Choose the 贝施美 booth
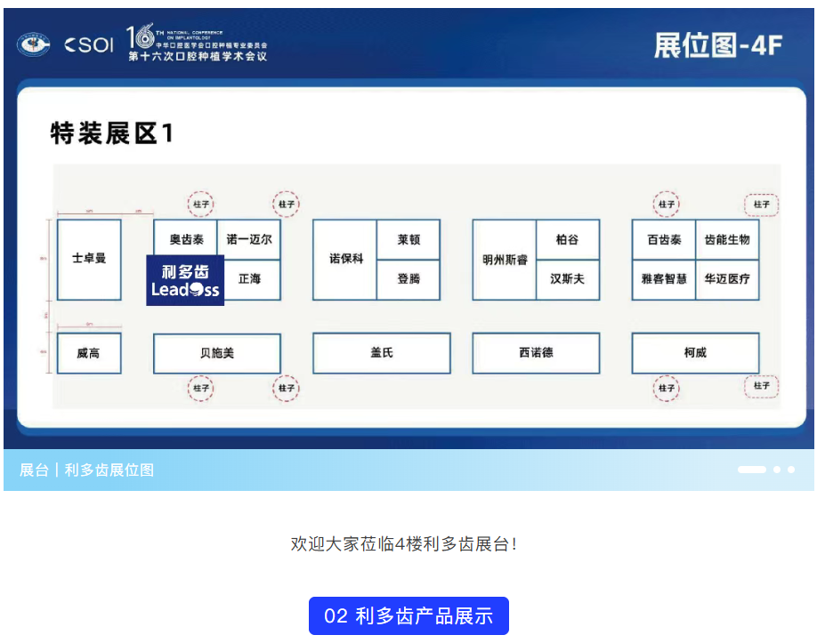The image size is (817, 643). [217, 353]
